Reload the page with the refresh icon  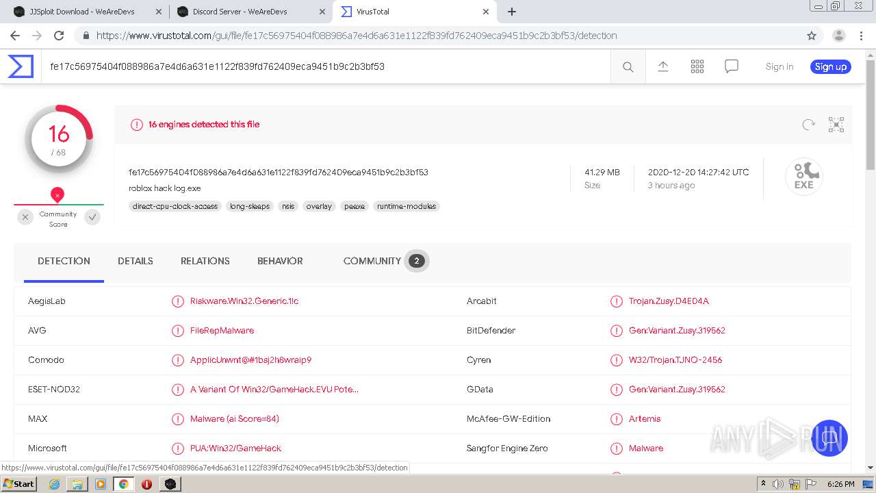tap(59, 36)
